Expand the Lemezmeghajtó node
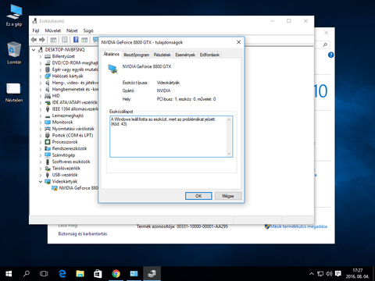 (x=41, y=116)
